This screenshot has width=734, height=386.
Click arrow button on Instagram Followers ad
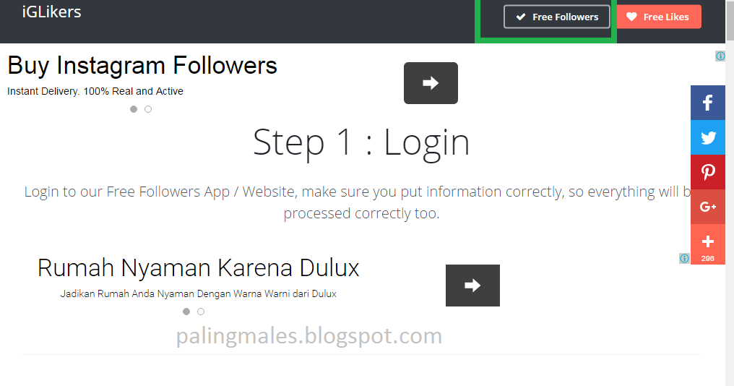[x=431, y=83]
